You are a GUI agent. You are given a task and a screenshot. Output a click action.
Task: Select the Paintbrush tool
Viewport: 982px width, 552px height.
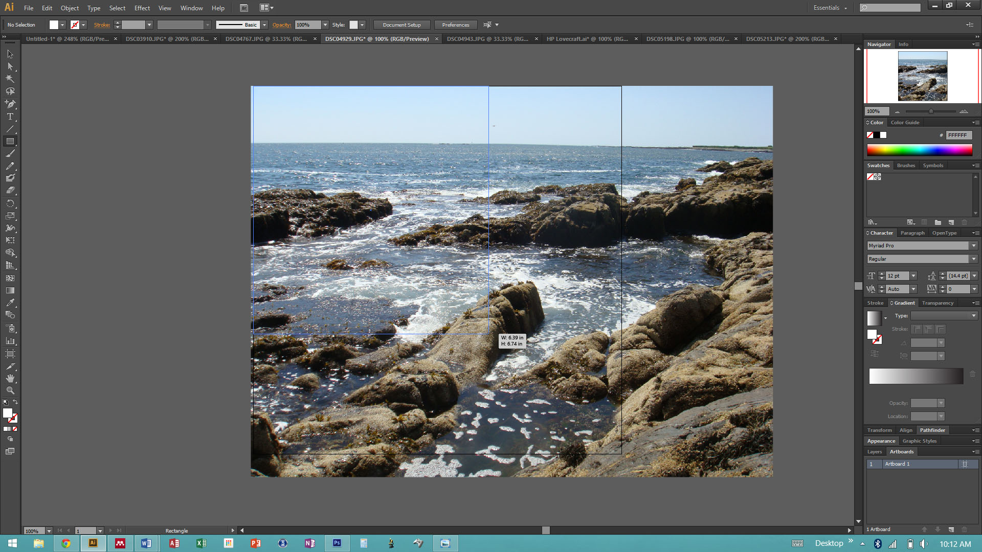point(10,153)
